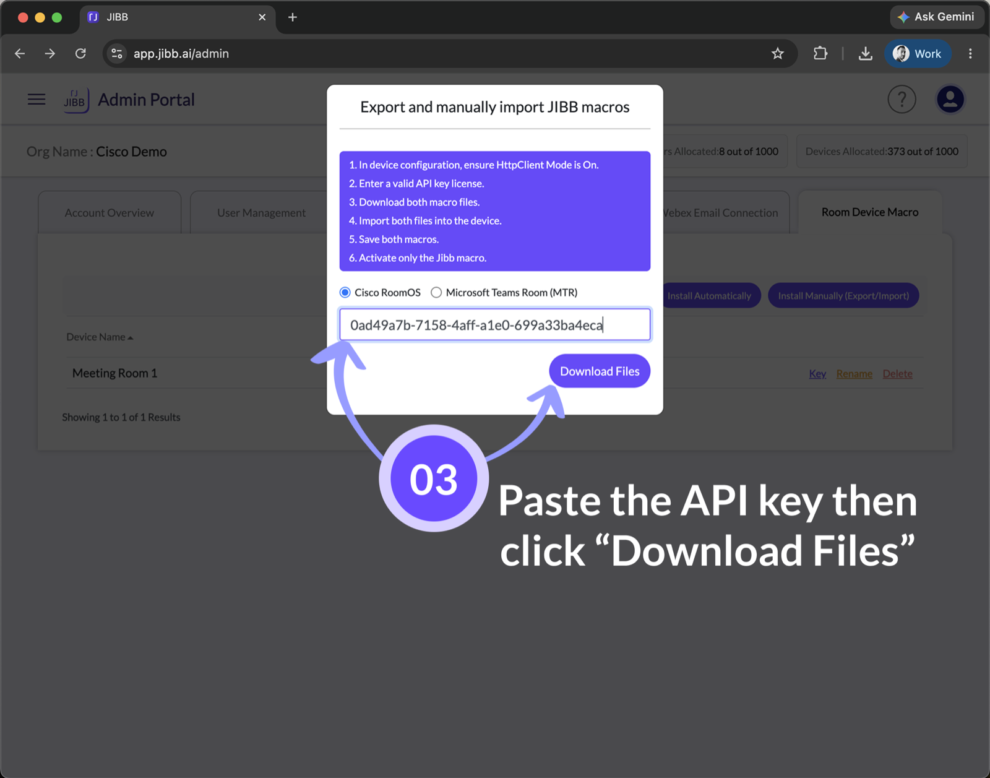Click the browser back arrow

tap(20, 54)
